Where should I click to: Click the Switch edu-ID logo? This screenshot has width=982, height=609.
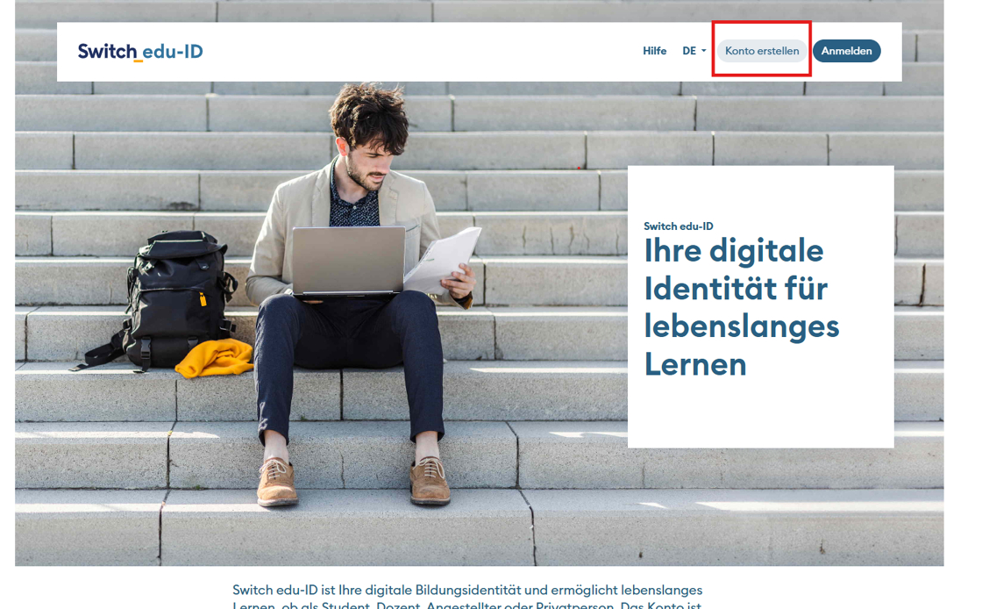point(140,52)
